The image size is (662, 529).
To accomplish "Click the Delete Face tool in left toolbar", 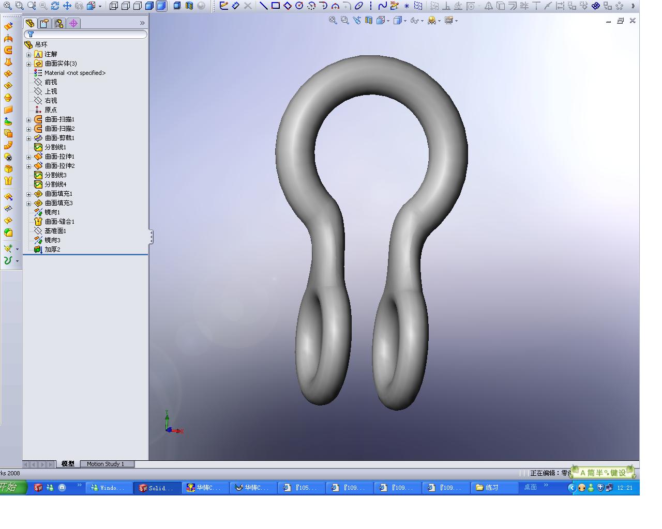I will click(x=8, y=157).
